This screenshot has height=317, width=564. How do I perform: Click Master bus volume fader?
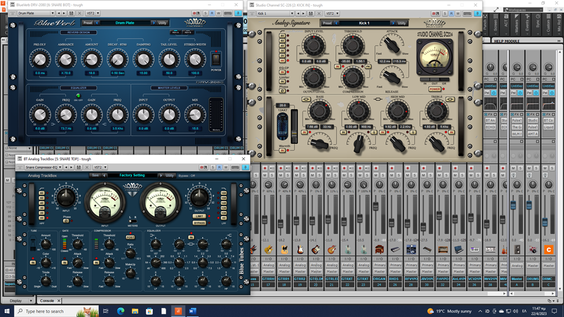pos(513,205)
